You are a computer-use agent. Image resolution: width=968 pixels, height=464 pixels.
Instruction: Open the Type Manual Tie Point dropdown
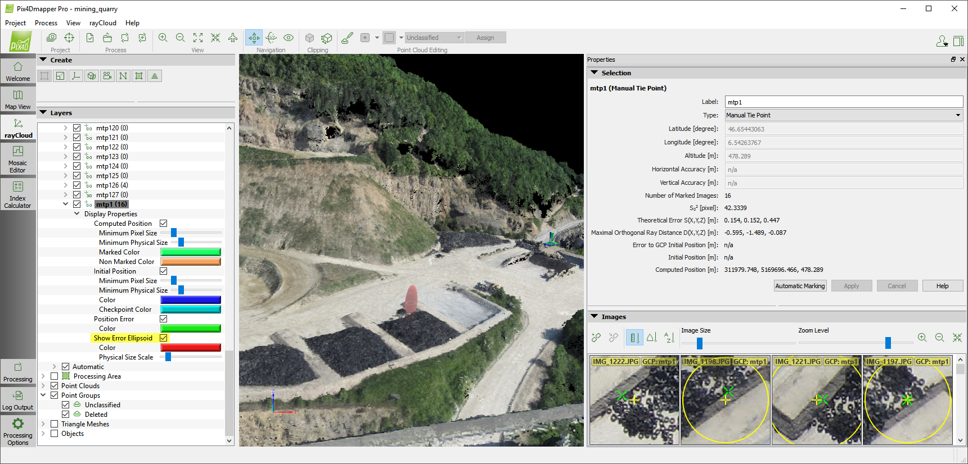tap(844, 115)
